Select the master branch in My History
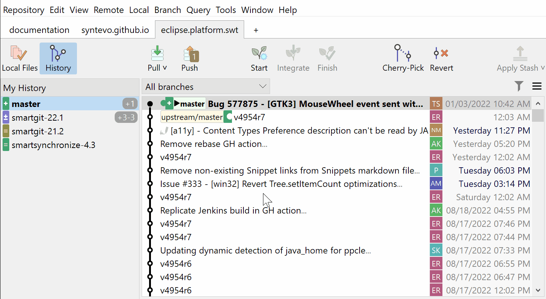This screenshot has height=299, width=546. 70,104
